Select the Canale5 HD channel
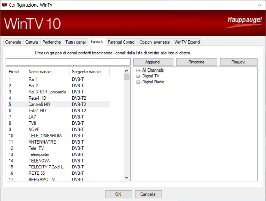Viewport: 266px width, 201px height. [59, 105]
